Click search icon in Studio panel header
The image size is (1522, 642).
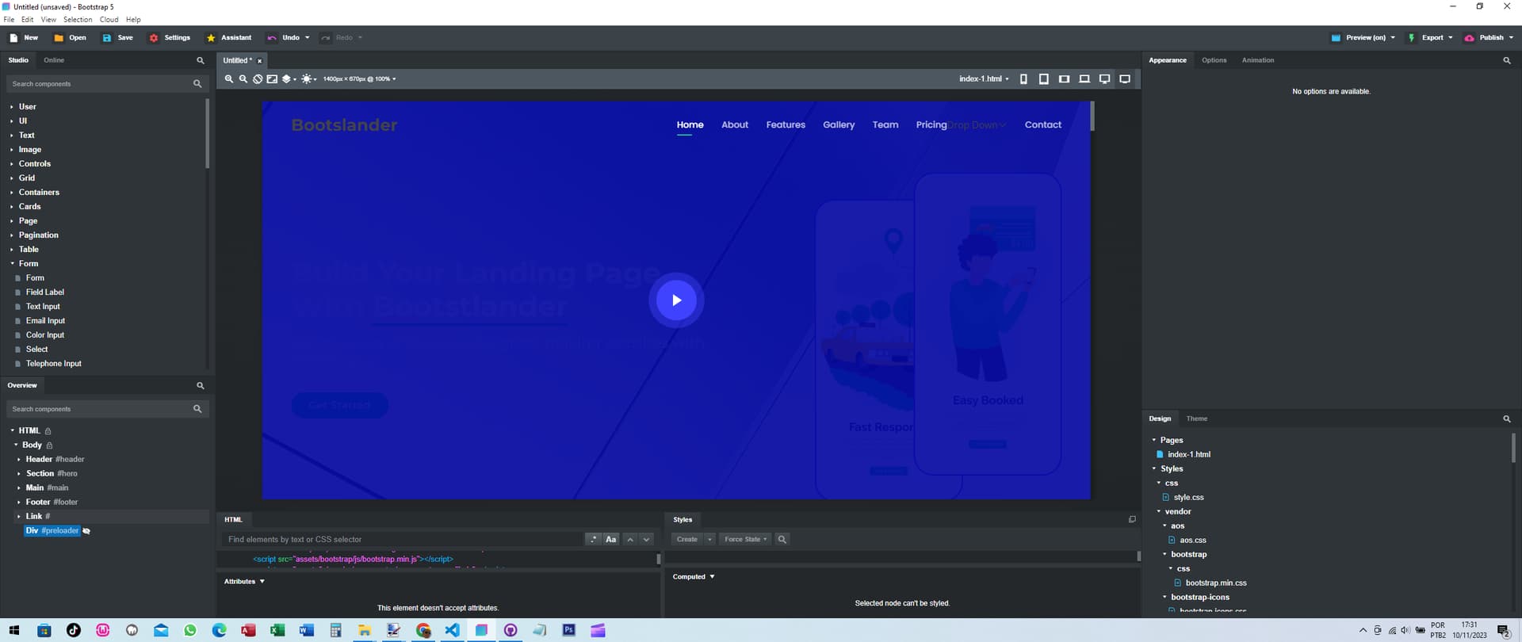click(x=201, y=60)
